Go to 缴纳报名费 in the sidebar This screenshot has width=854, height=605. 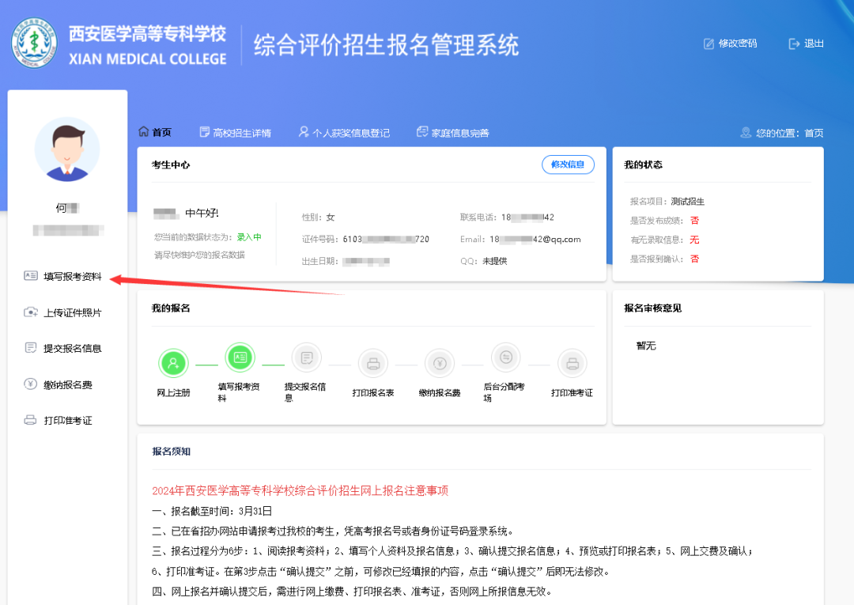67,385
